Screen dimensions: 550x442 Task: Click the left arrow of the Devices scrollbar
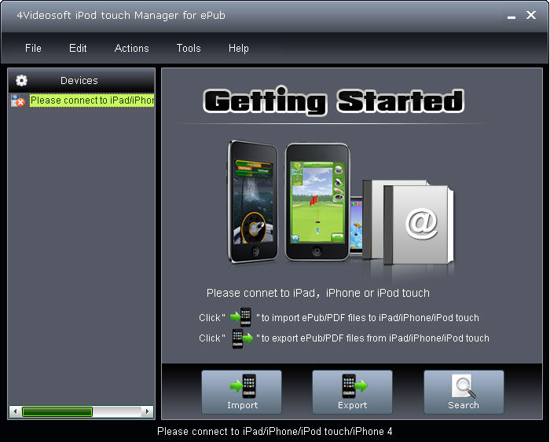point(15,411)
